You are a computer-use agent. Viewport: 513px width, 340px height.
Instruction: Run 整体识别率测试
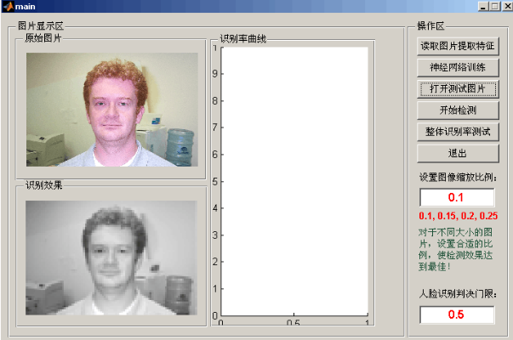(x=458, y=132)
